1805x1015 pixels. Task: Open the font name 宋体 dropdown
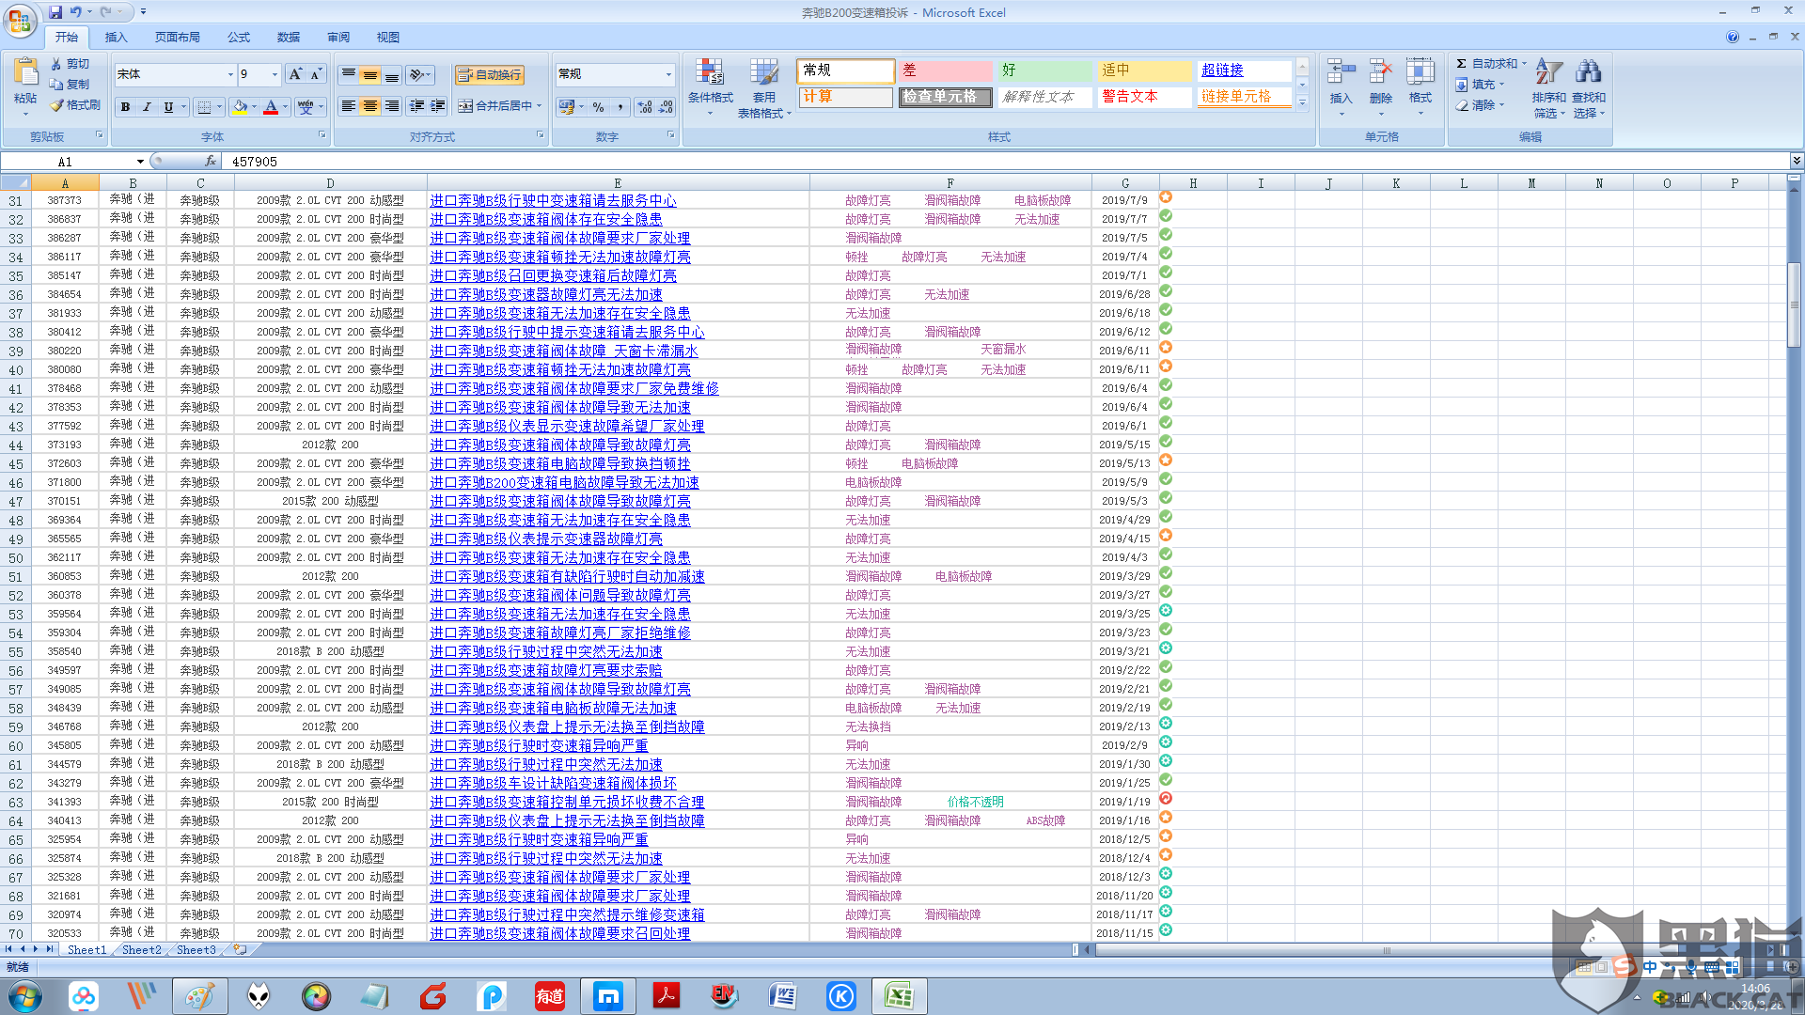[230, 74]
